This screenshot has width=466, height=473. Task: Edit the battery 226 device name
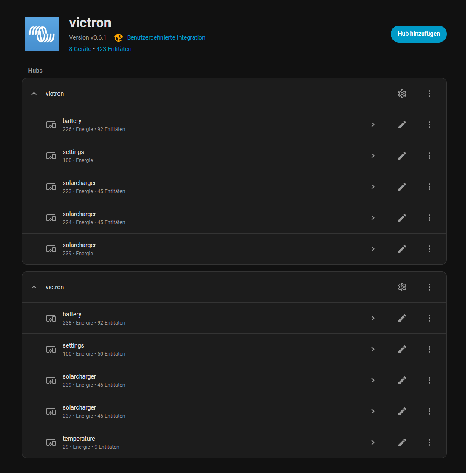(x=402, y=125)
